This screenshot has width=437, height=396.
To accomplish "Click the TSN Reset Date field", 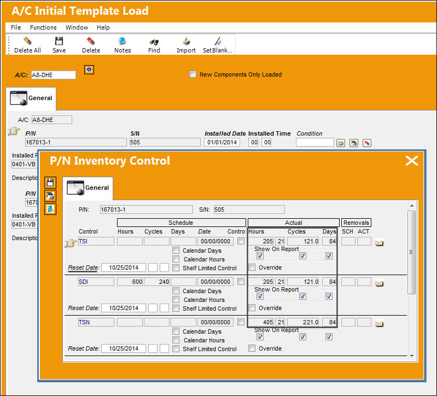I will (x=124, y=348).
